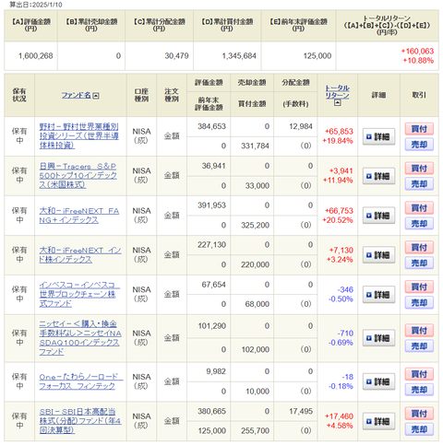Select 分配金額 17,495 cell
This screenshot has width=443, height=445.
tap(301, 411)
